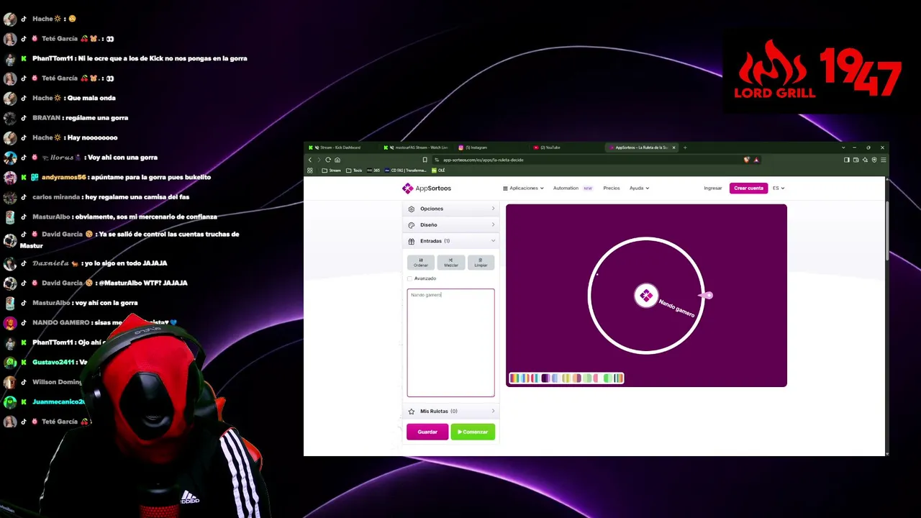Click the Crear cuenta button
The width and height of the screenshot is (921, 518).
pos(748,188)
